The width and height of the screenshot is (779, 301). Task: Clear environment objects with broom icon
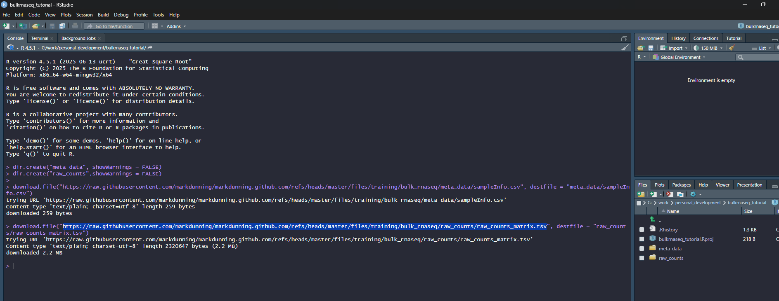pos(732,48)
